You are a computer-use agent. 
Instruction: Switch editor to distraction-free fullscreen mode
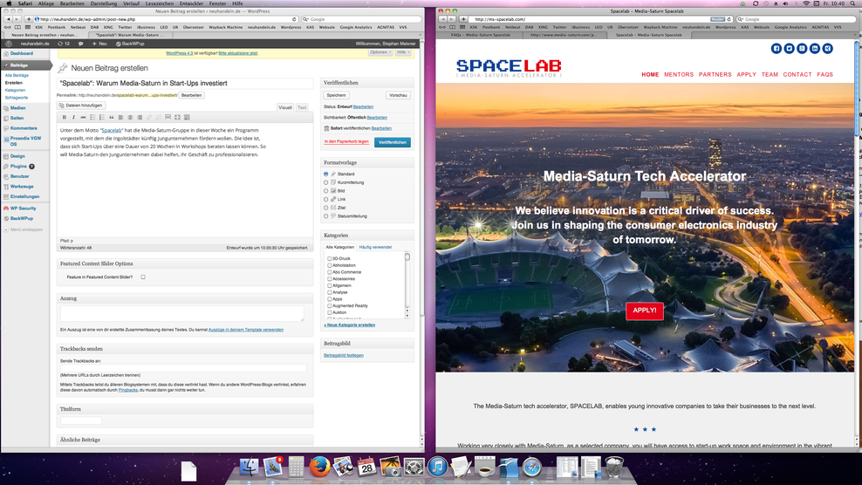(177, 117)
